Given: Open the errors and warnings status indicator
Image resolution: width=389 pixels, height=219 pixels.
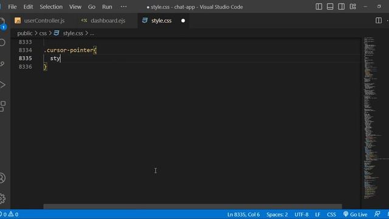Looking at the screenshot, I should (x=10, y=214).
